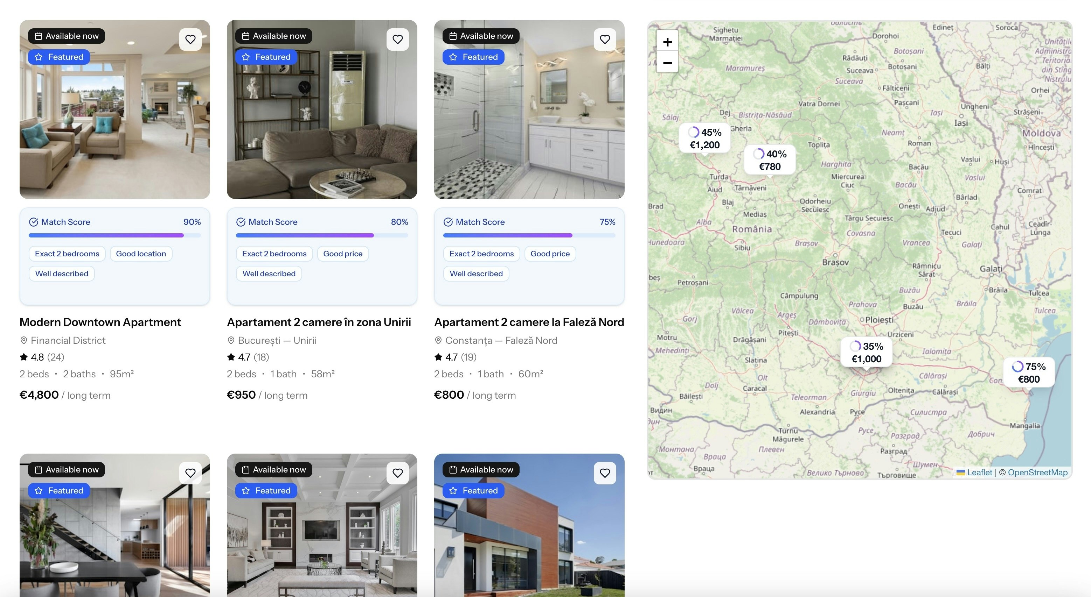Click the rating star beside 4.7 (19)
The width and height of the screenshot is (1091, 597).
coord(438,357)
